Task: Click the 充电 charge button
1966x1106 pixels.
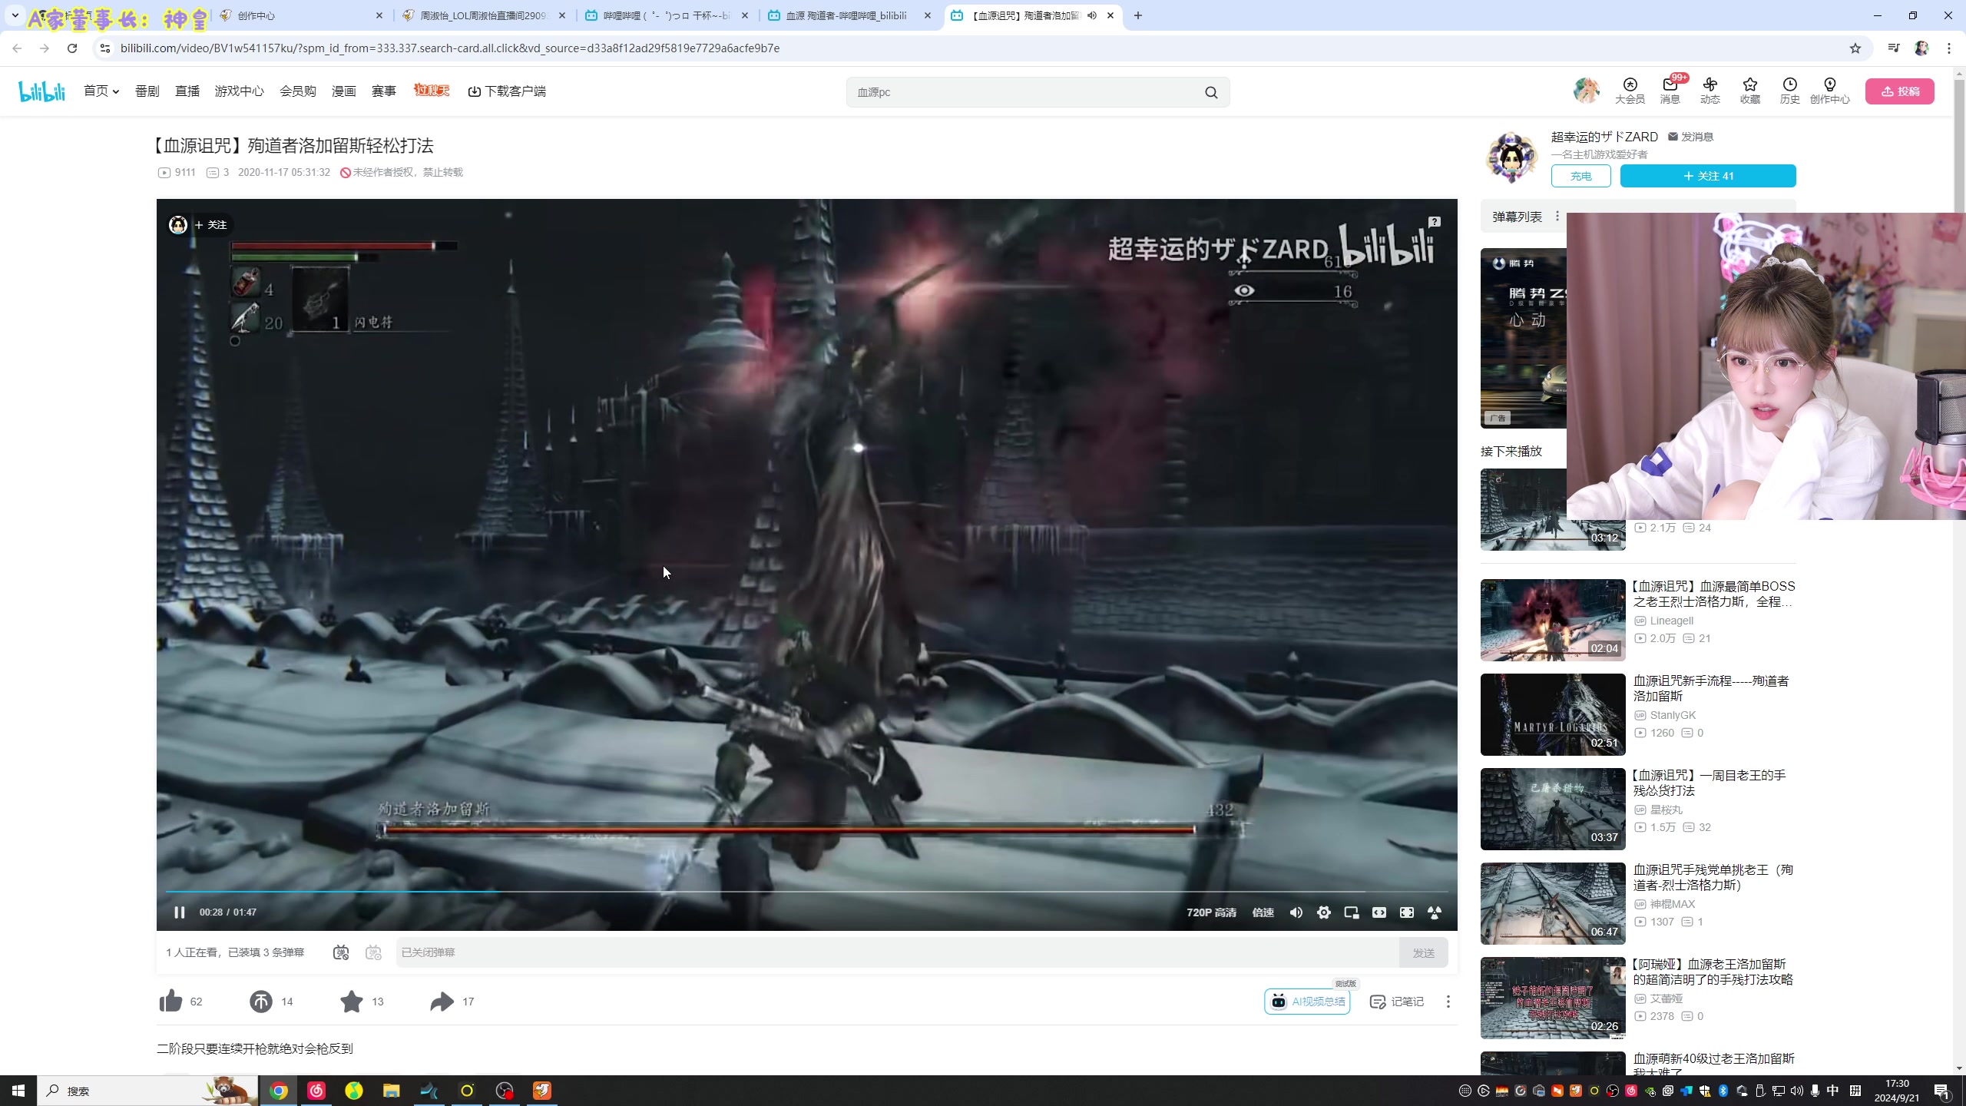Action: pos(1580,176)
